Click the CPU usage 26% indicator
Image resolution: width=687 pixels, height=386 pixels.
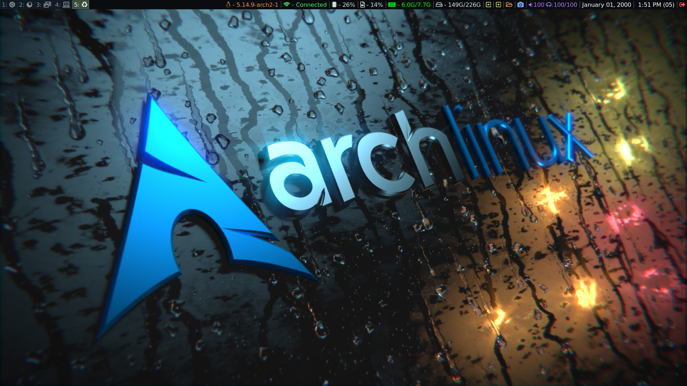coord(343,5)
